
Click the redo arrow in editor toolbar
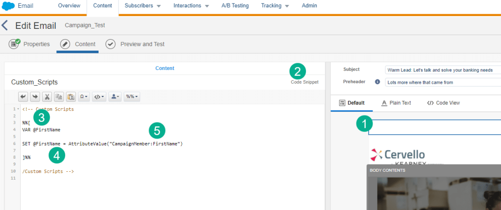[x=35, y=97]
